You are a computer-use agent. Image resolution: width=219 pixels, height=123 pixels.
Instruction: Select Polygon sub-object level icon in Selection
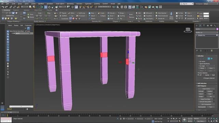[x=209, y=58]
